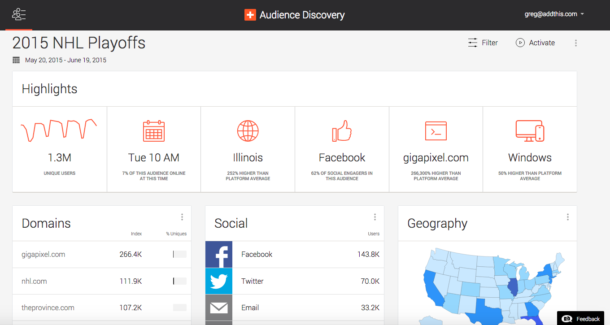The width and height of the screenshot is (610, 325).
Task: Click the Filter button
Action: point(483,43)
